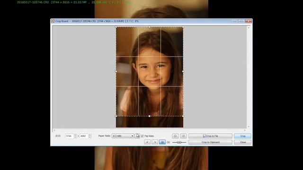Click the crop width field showing 3744
The image size is (303, 170).
[70, 136]
